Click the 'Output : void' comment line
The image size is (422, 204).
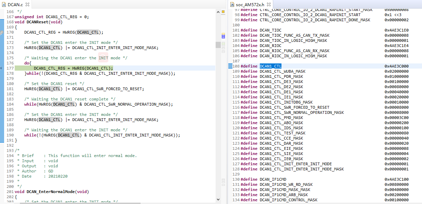(x=37, y=166)
